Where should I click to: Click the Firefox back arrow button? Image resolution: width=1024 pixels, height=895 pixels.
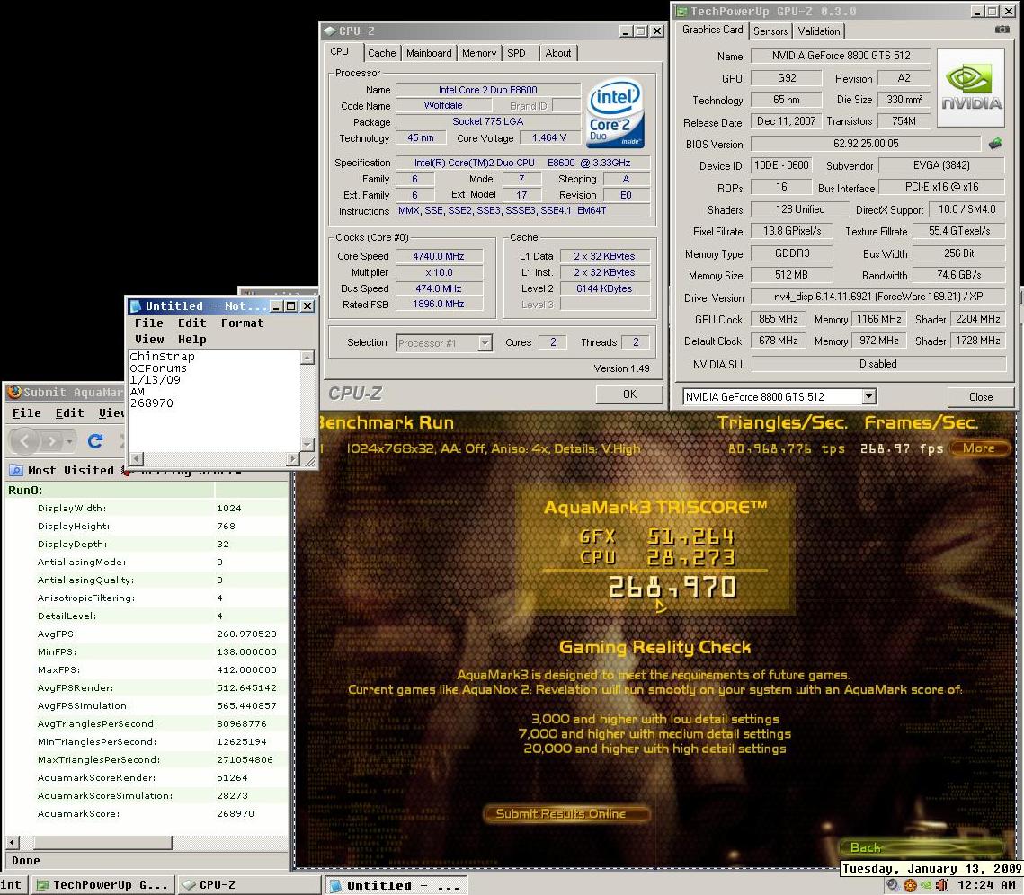(25, 441)
